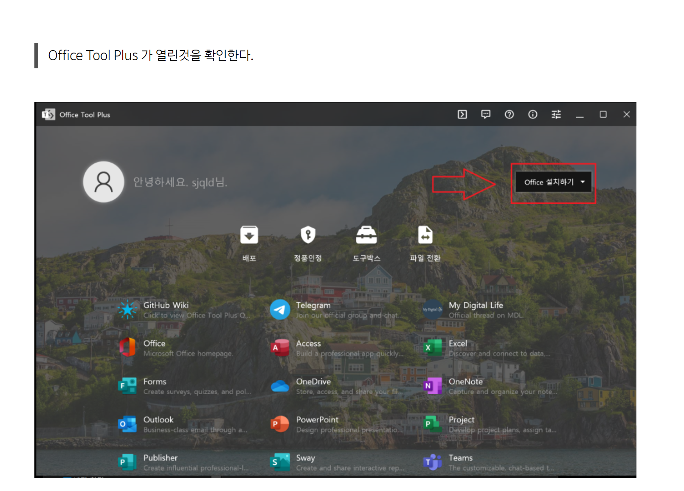Click the OneDrive cloud icon
The height and width of the screenshot is (491, 684).
pyautogui.click(x=280, y=386)
